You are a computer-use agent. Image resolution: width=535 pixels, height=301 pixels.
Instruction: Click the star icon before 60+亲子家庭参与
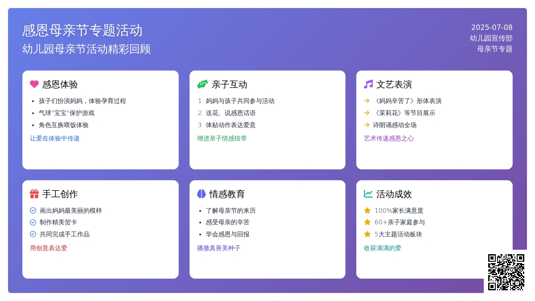click(367, 222)
